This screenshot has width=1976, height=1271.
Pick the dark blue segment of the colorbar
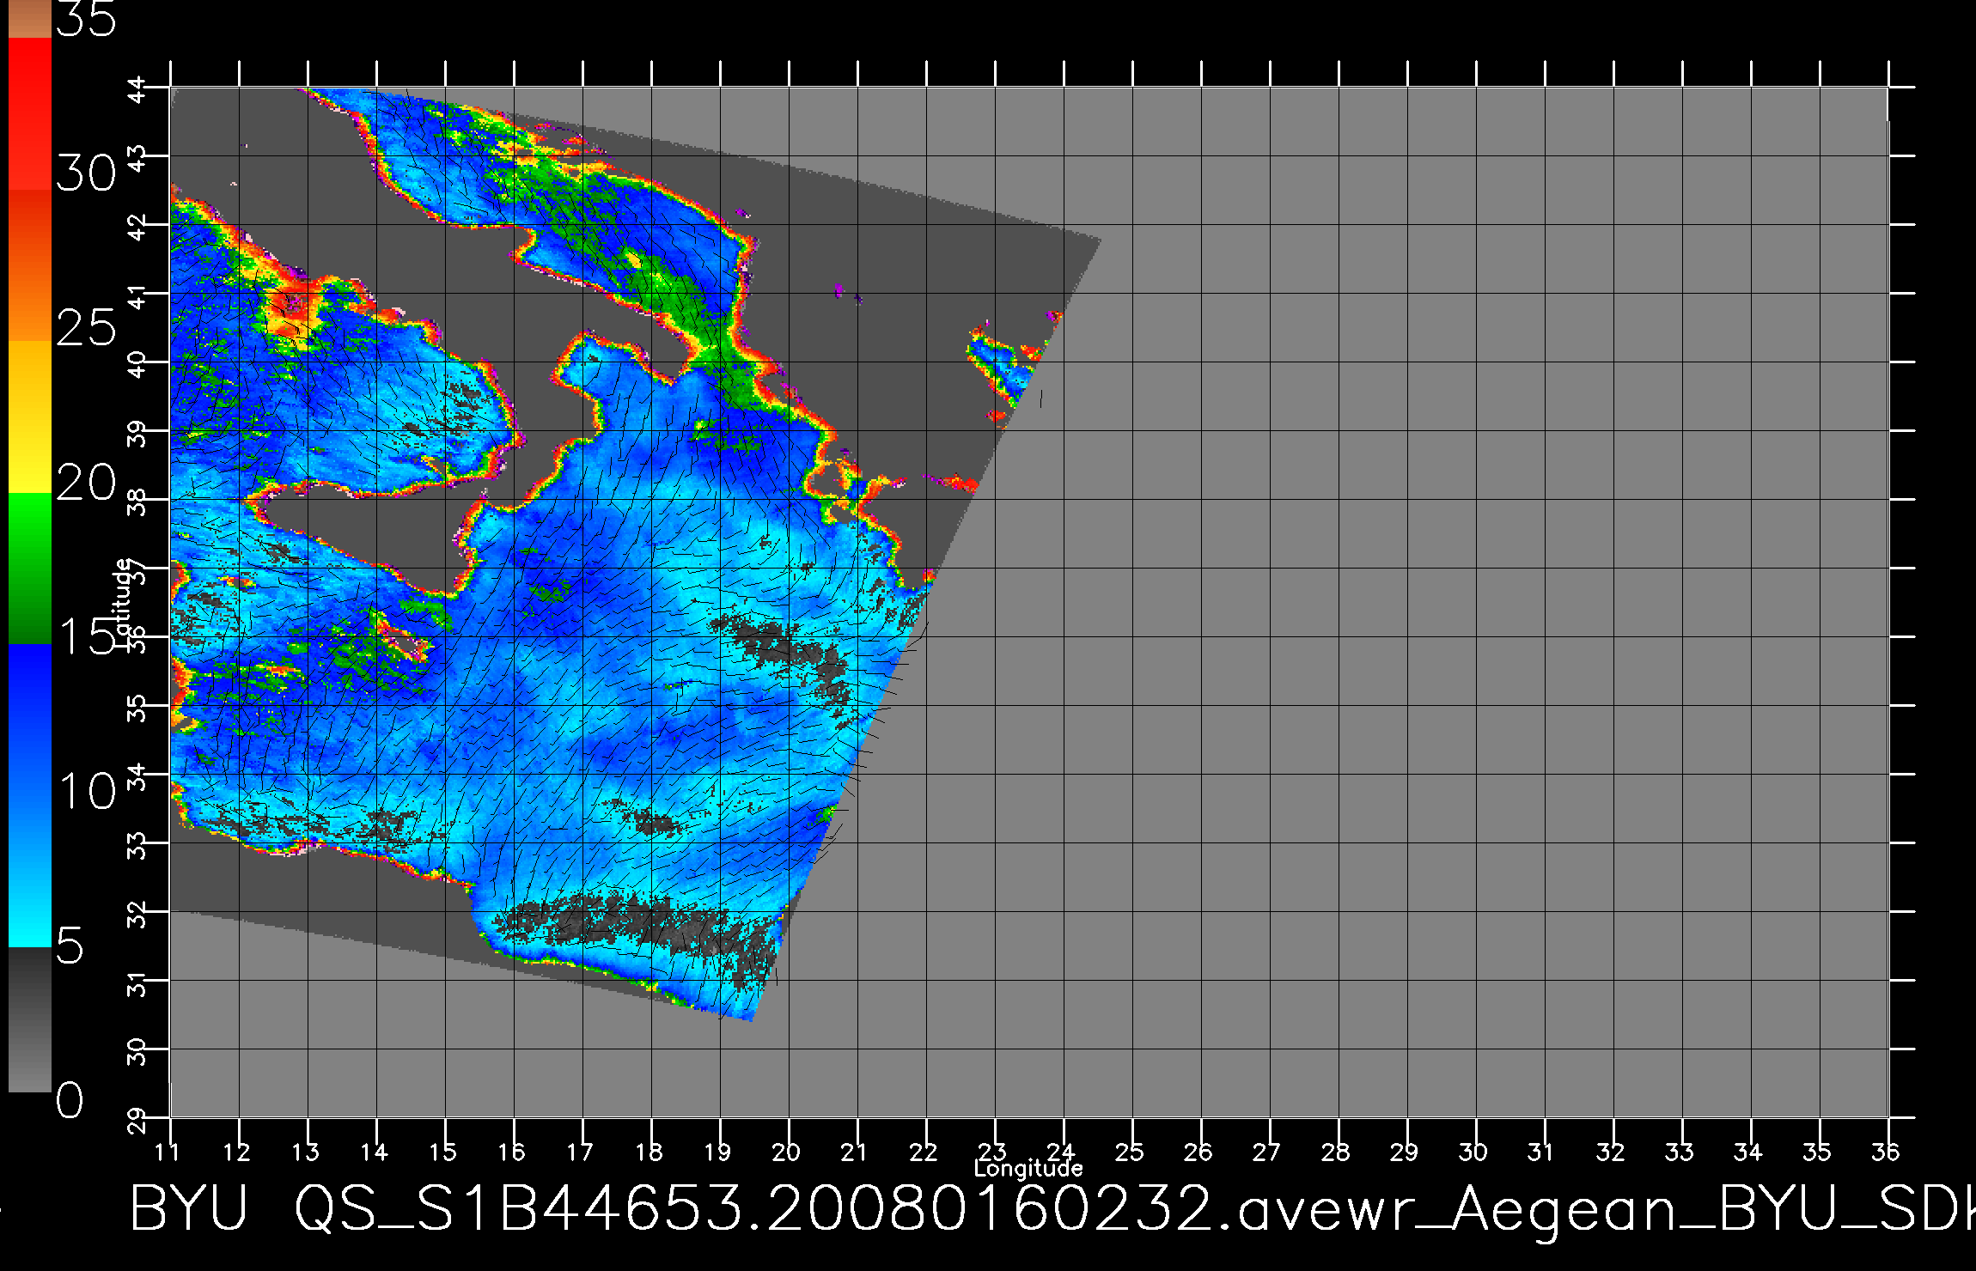click(30, 720)
